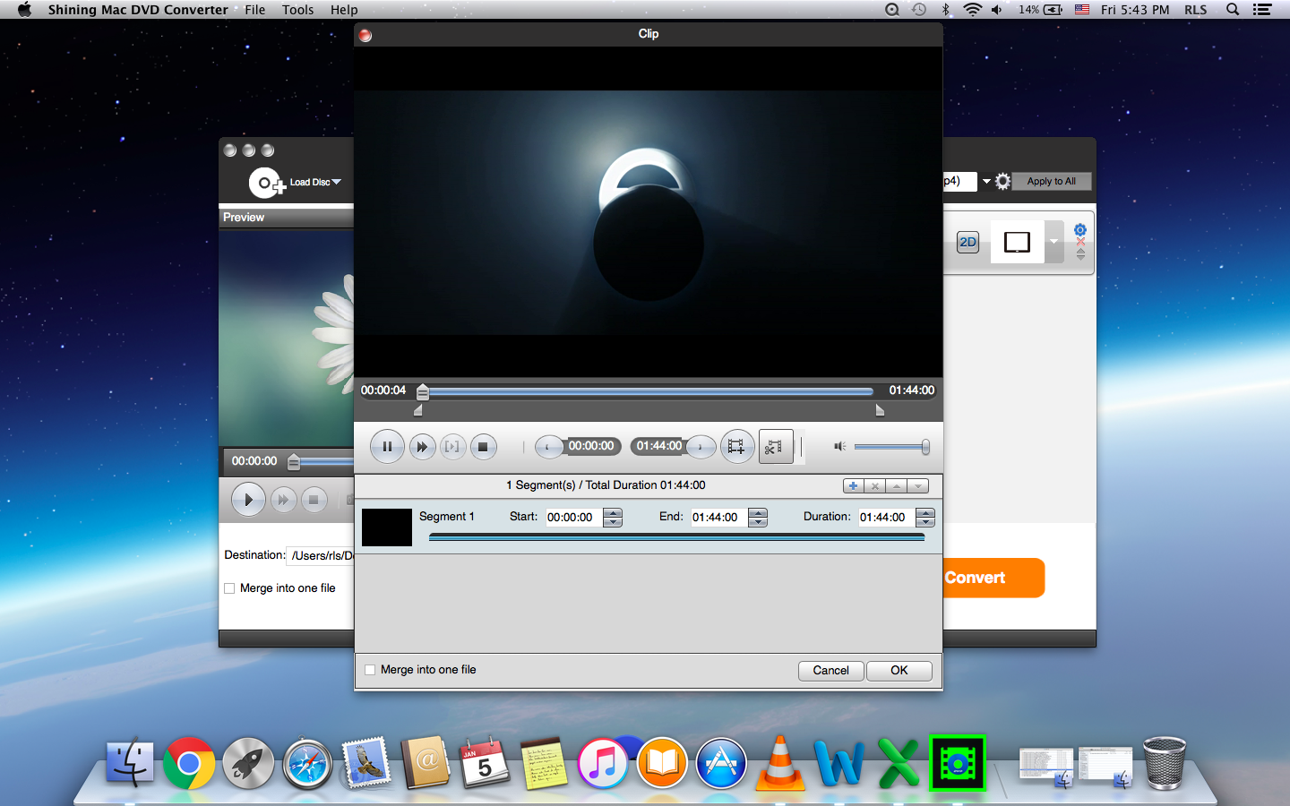Add a new segment with the plus button
This screenshot has height=806, width=1290.
tap(854, 485)
